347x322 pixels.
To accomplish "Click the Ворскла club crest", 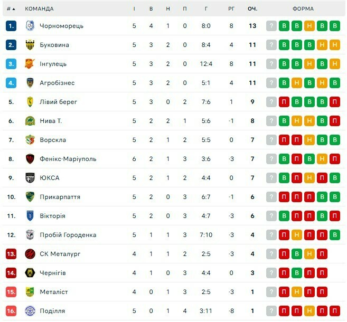I will [x=30, y=140].
